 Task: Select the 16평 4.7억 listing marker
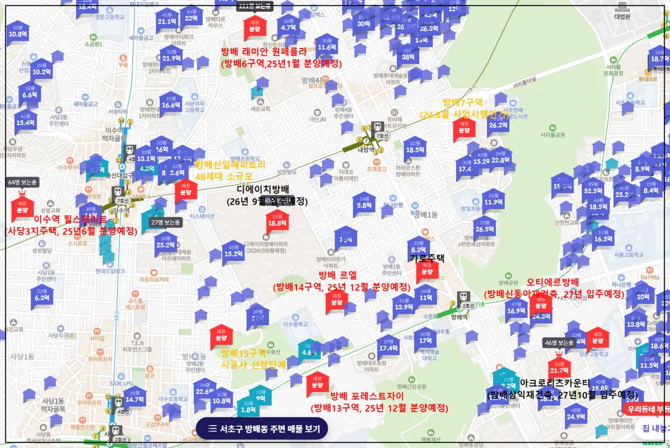click(289, 27)
